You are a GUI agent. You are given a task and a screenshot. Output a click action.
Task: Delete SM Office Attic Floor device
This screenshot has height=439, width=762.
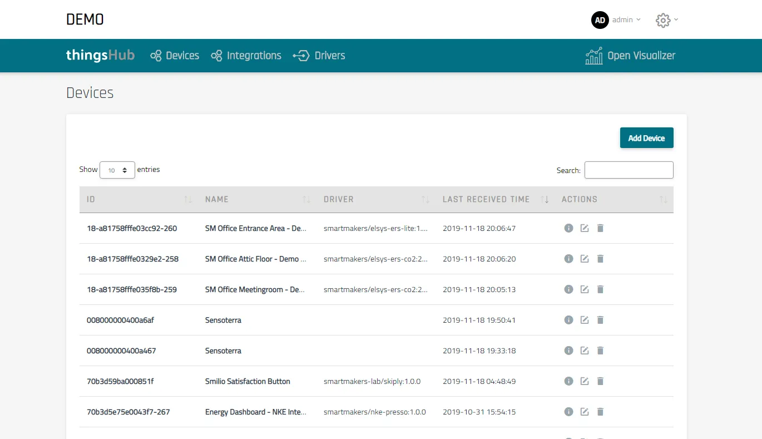pos(600,259)
